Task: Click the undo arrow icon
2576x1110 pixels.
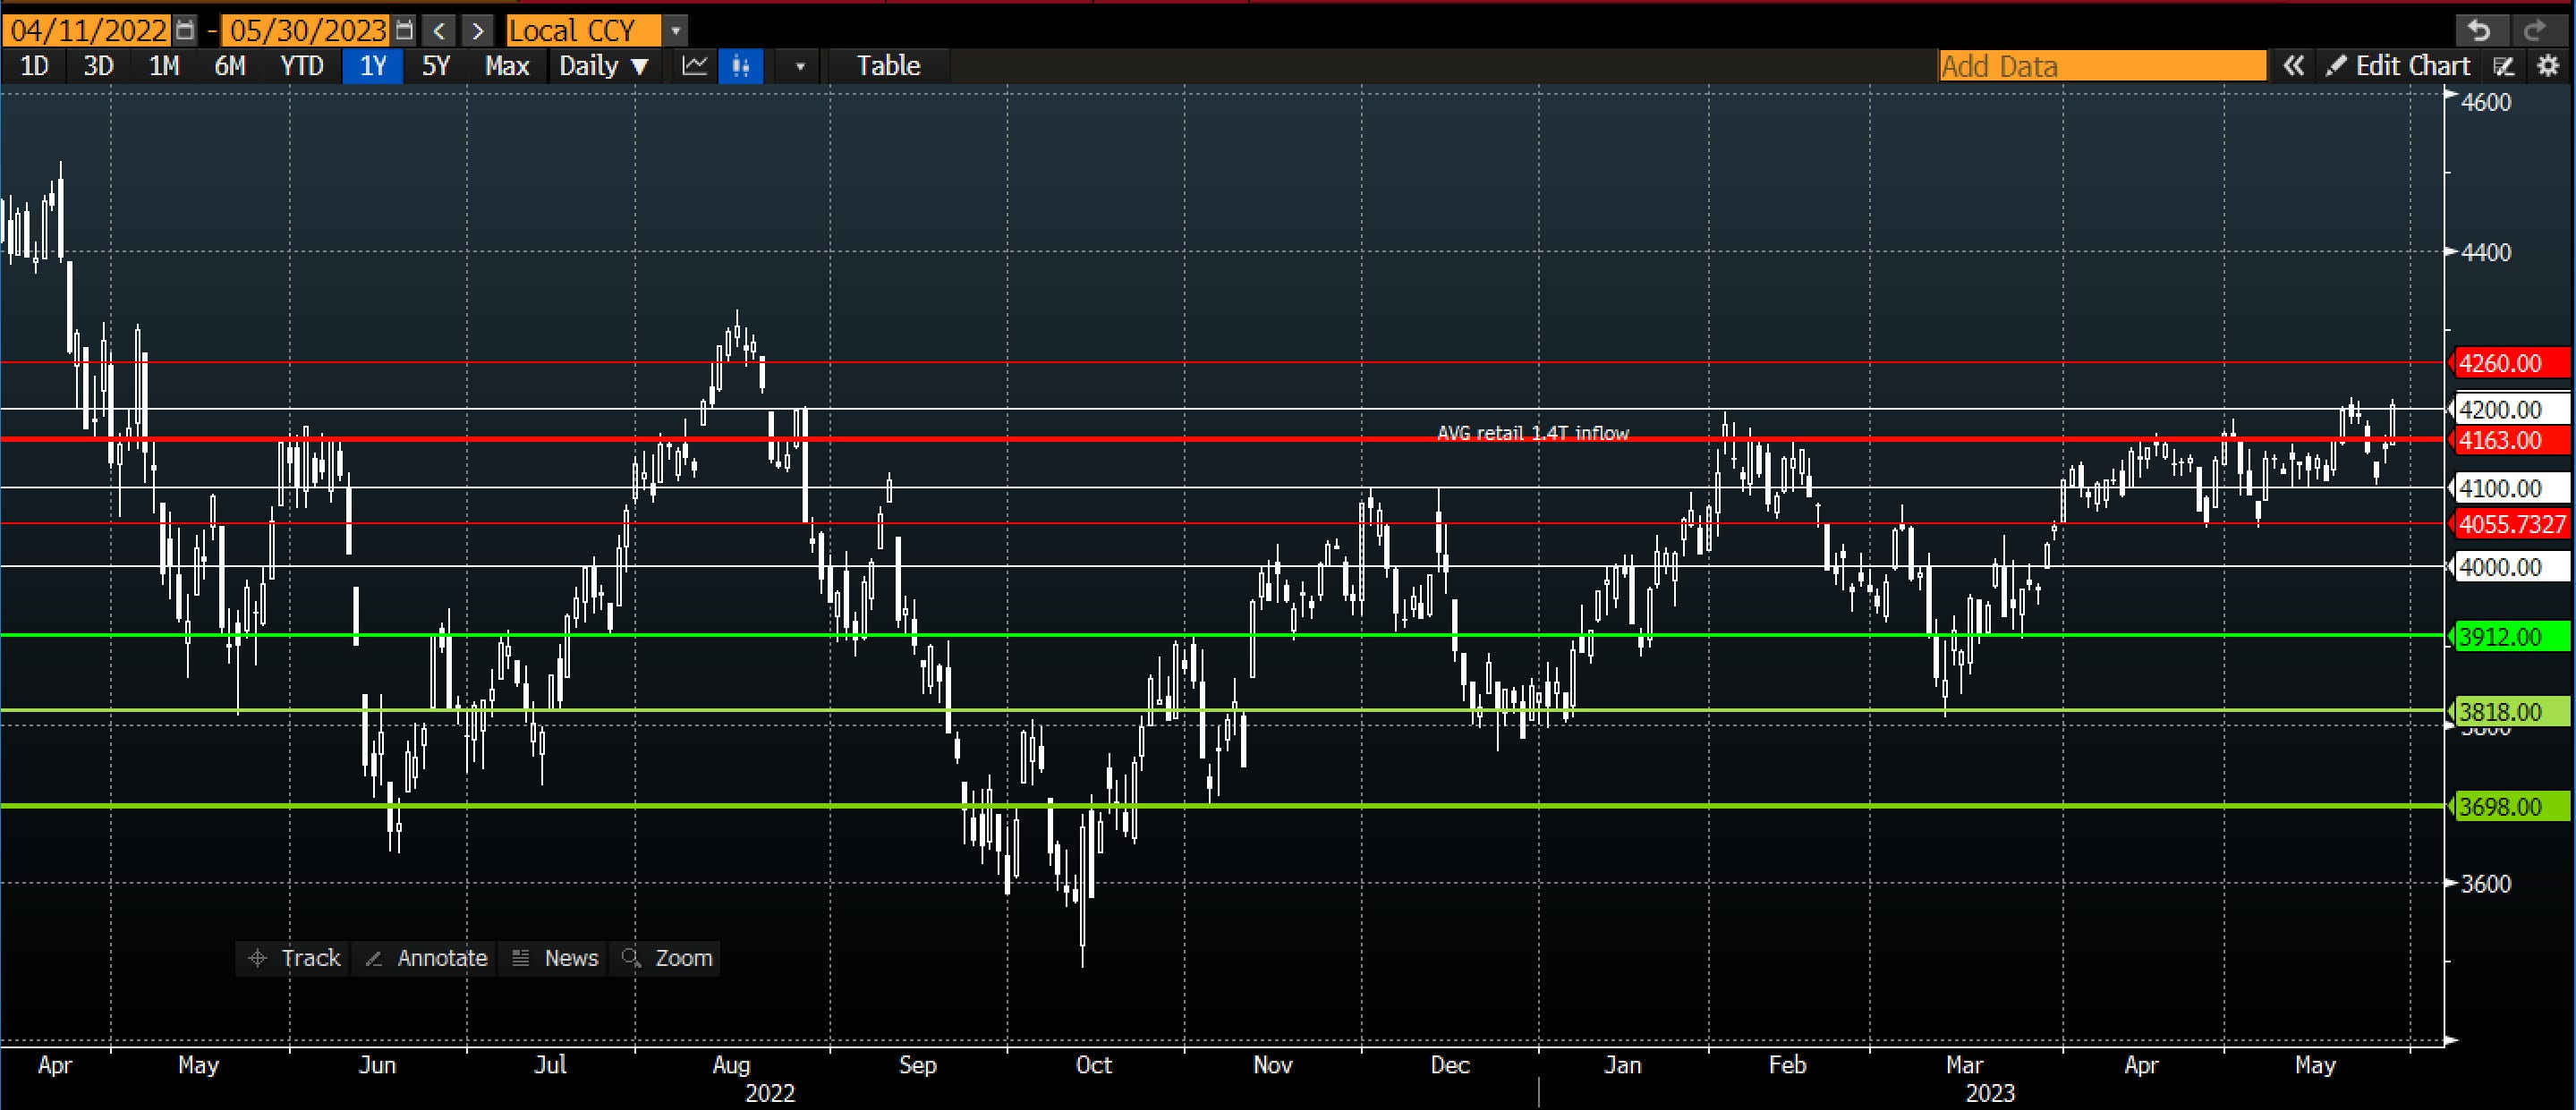Action: (2479, 30)
